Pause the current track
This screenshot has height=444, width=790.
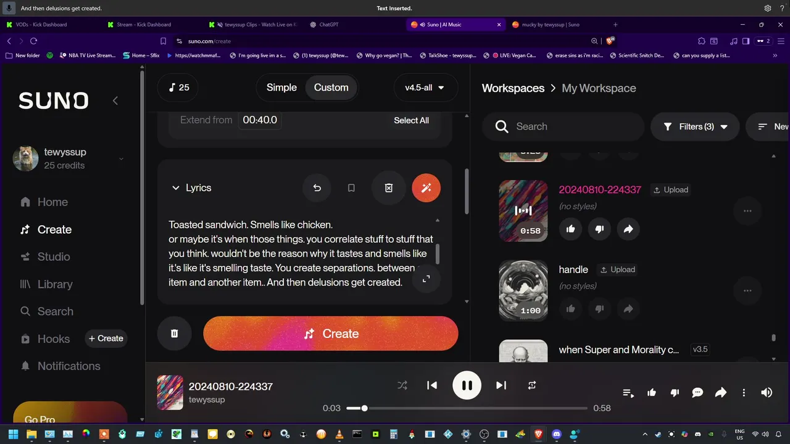467,385
